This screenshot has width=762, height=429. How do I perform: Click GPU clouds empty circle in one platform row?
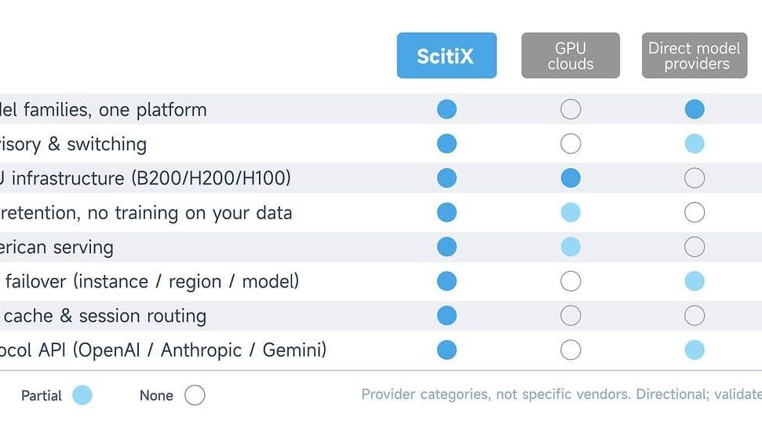point(571,109)
